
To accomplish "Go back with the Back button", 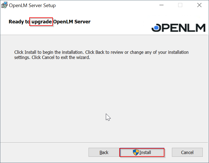I will pos(104,152).
